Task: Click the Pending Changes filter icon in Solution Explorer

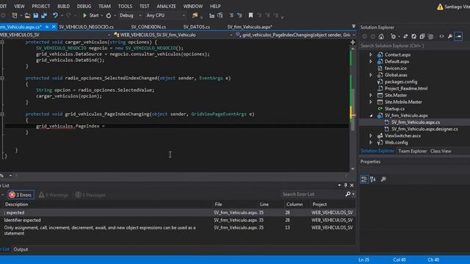Action: click(x=393, y=37)
